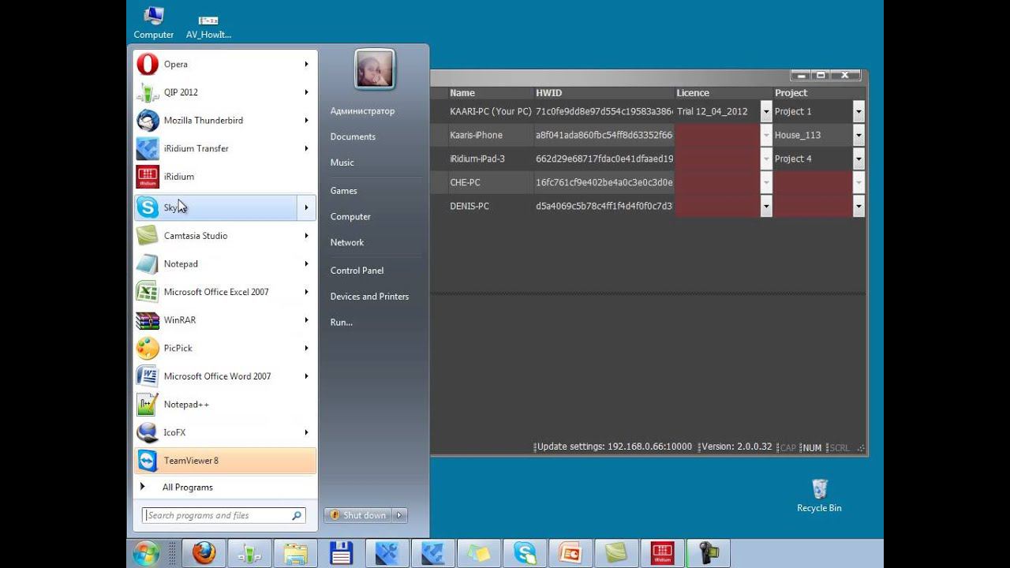Open Licence dropdown for KAARI-PC

(765, 111)
